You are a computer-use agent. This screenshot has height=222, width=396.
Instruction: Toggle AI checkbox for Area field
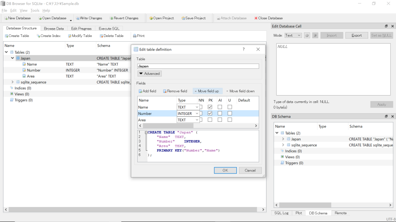[220, 120]
